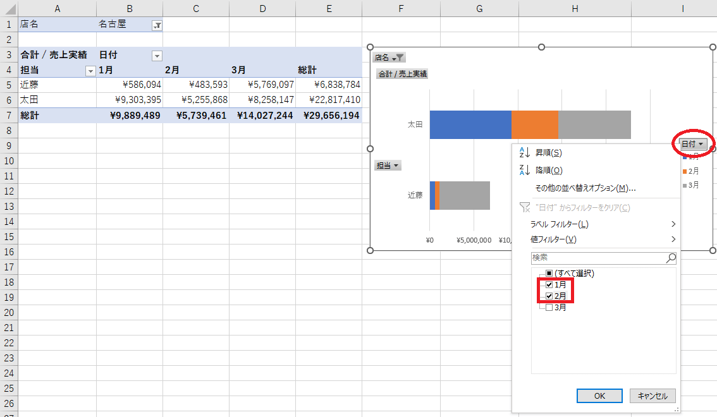Click the ascending sort (昇順) icon
717x417 pixels.
524,153
